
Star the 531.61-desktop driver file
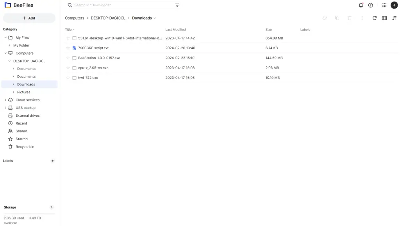[x=68, y=38]
